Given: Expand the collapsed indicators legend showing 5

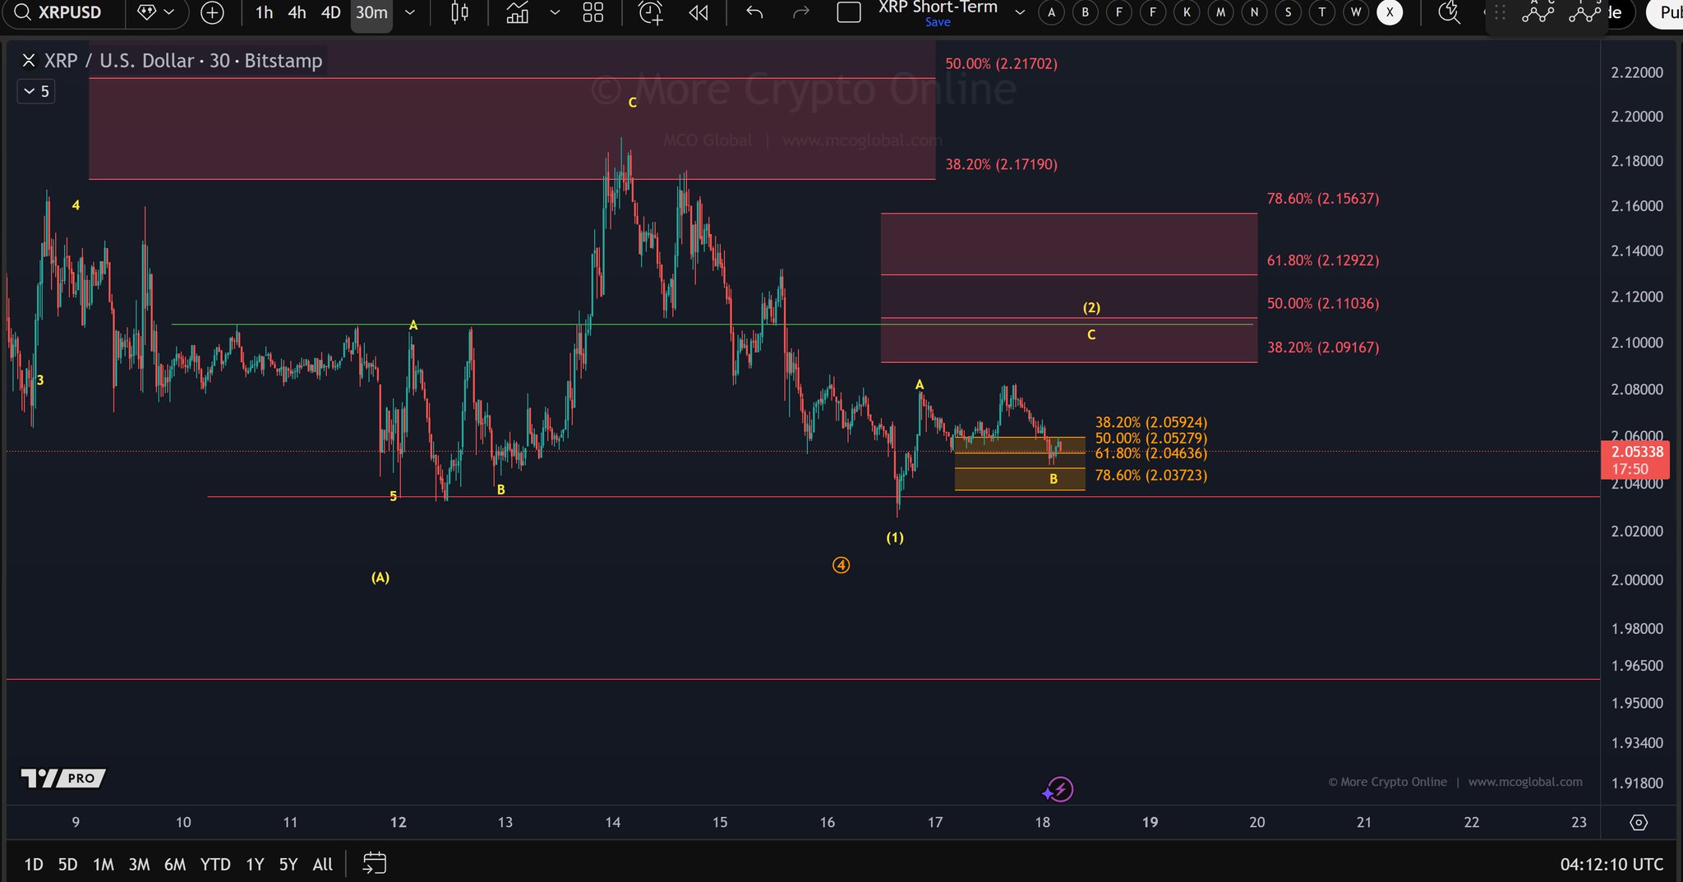Looking at the screenshot, I should (x=36, y=91).
